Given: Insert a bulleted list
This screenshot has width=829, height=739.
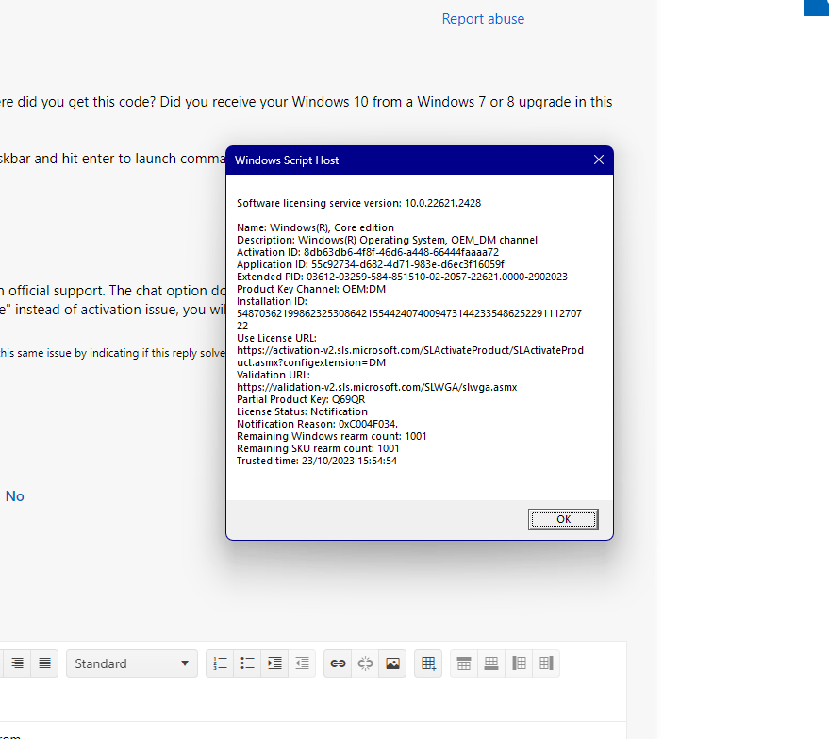Looking at the screenshot, I should [x=247, y=663].
